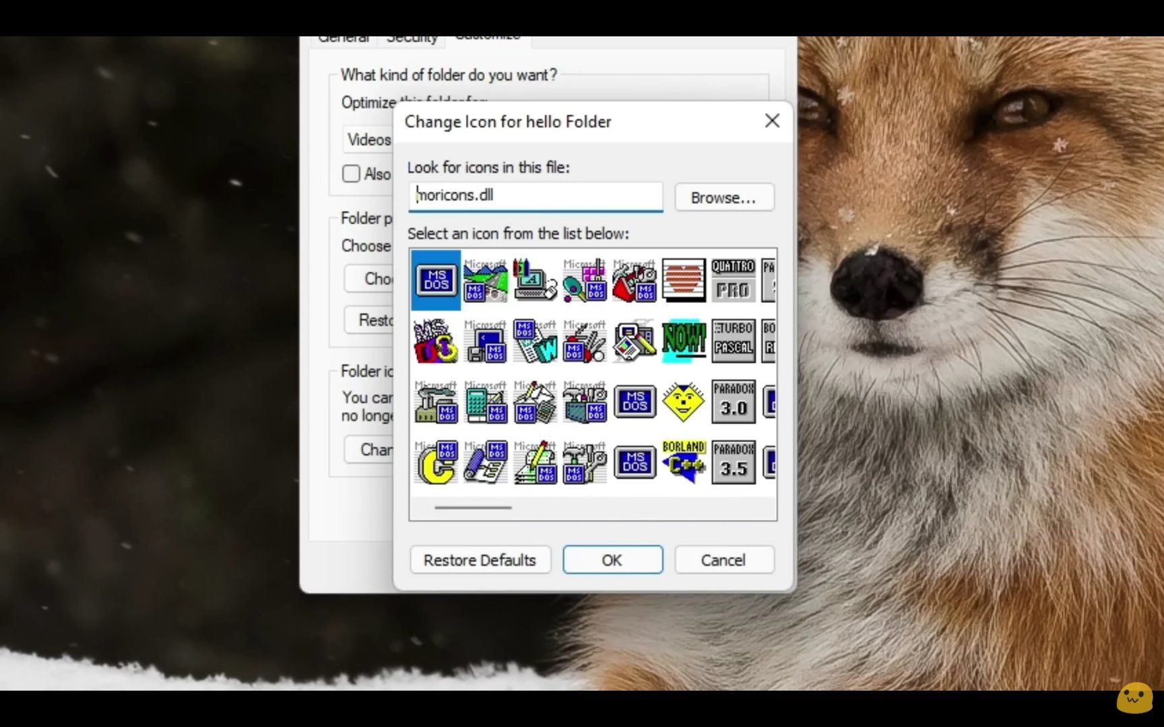Select the Borland C++ icon
Screen dimensions: 1164x727
coord(684,462)
